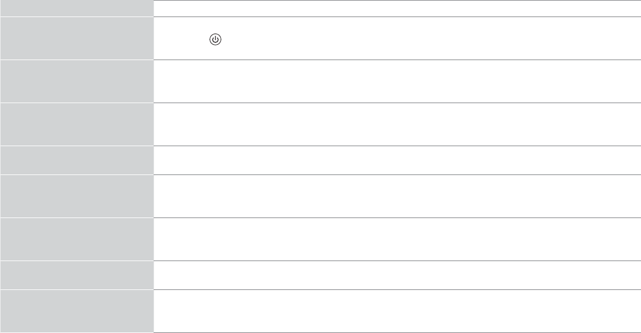Click the border between gray and white columns

(x=154, y=177)
